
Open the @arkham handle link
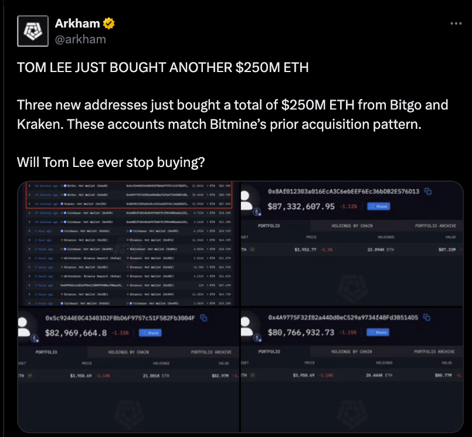click(80, 39)
